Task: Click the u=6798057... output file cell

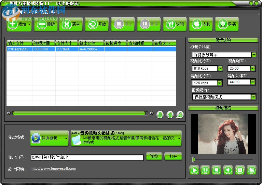Action: pos(91,49)
